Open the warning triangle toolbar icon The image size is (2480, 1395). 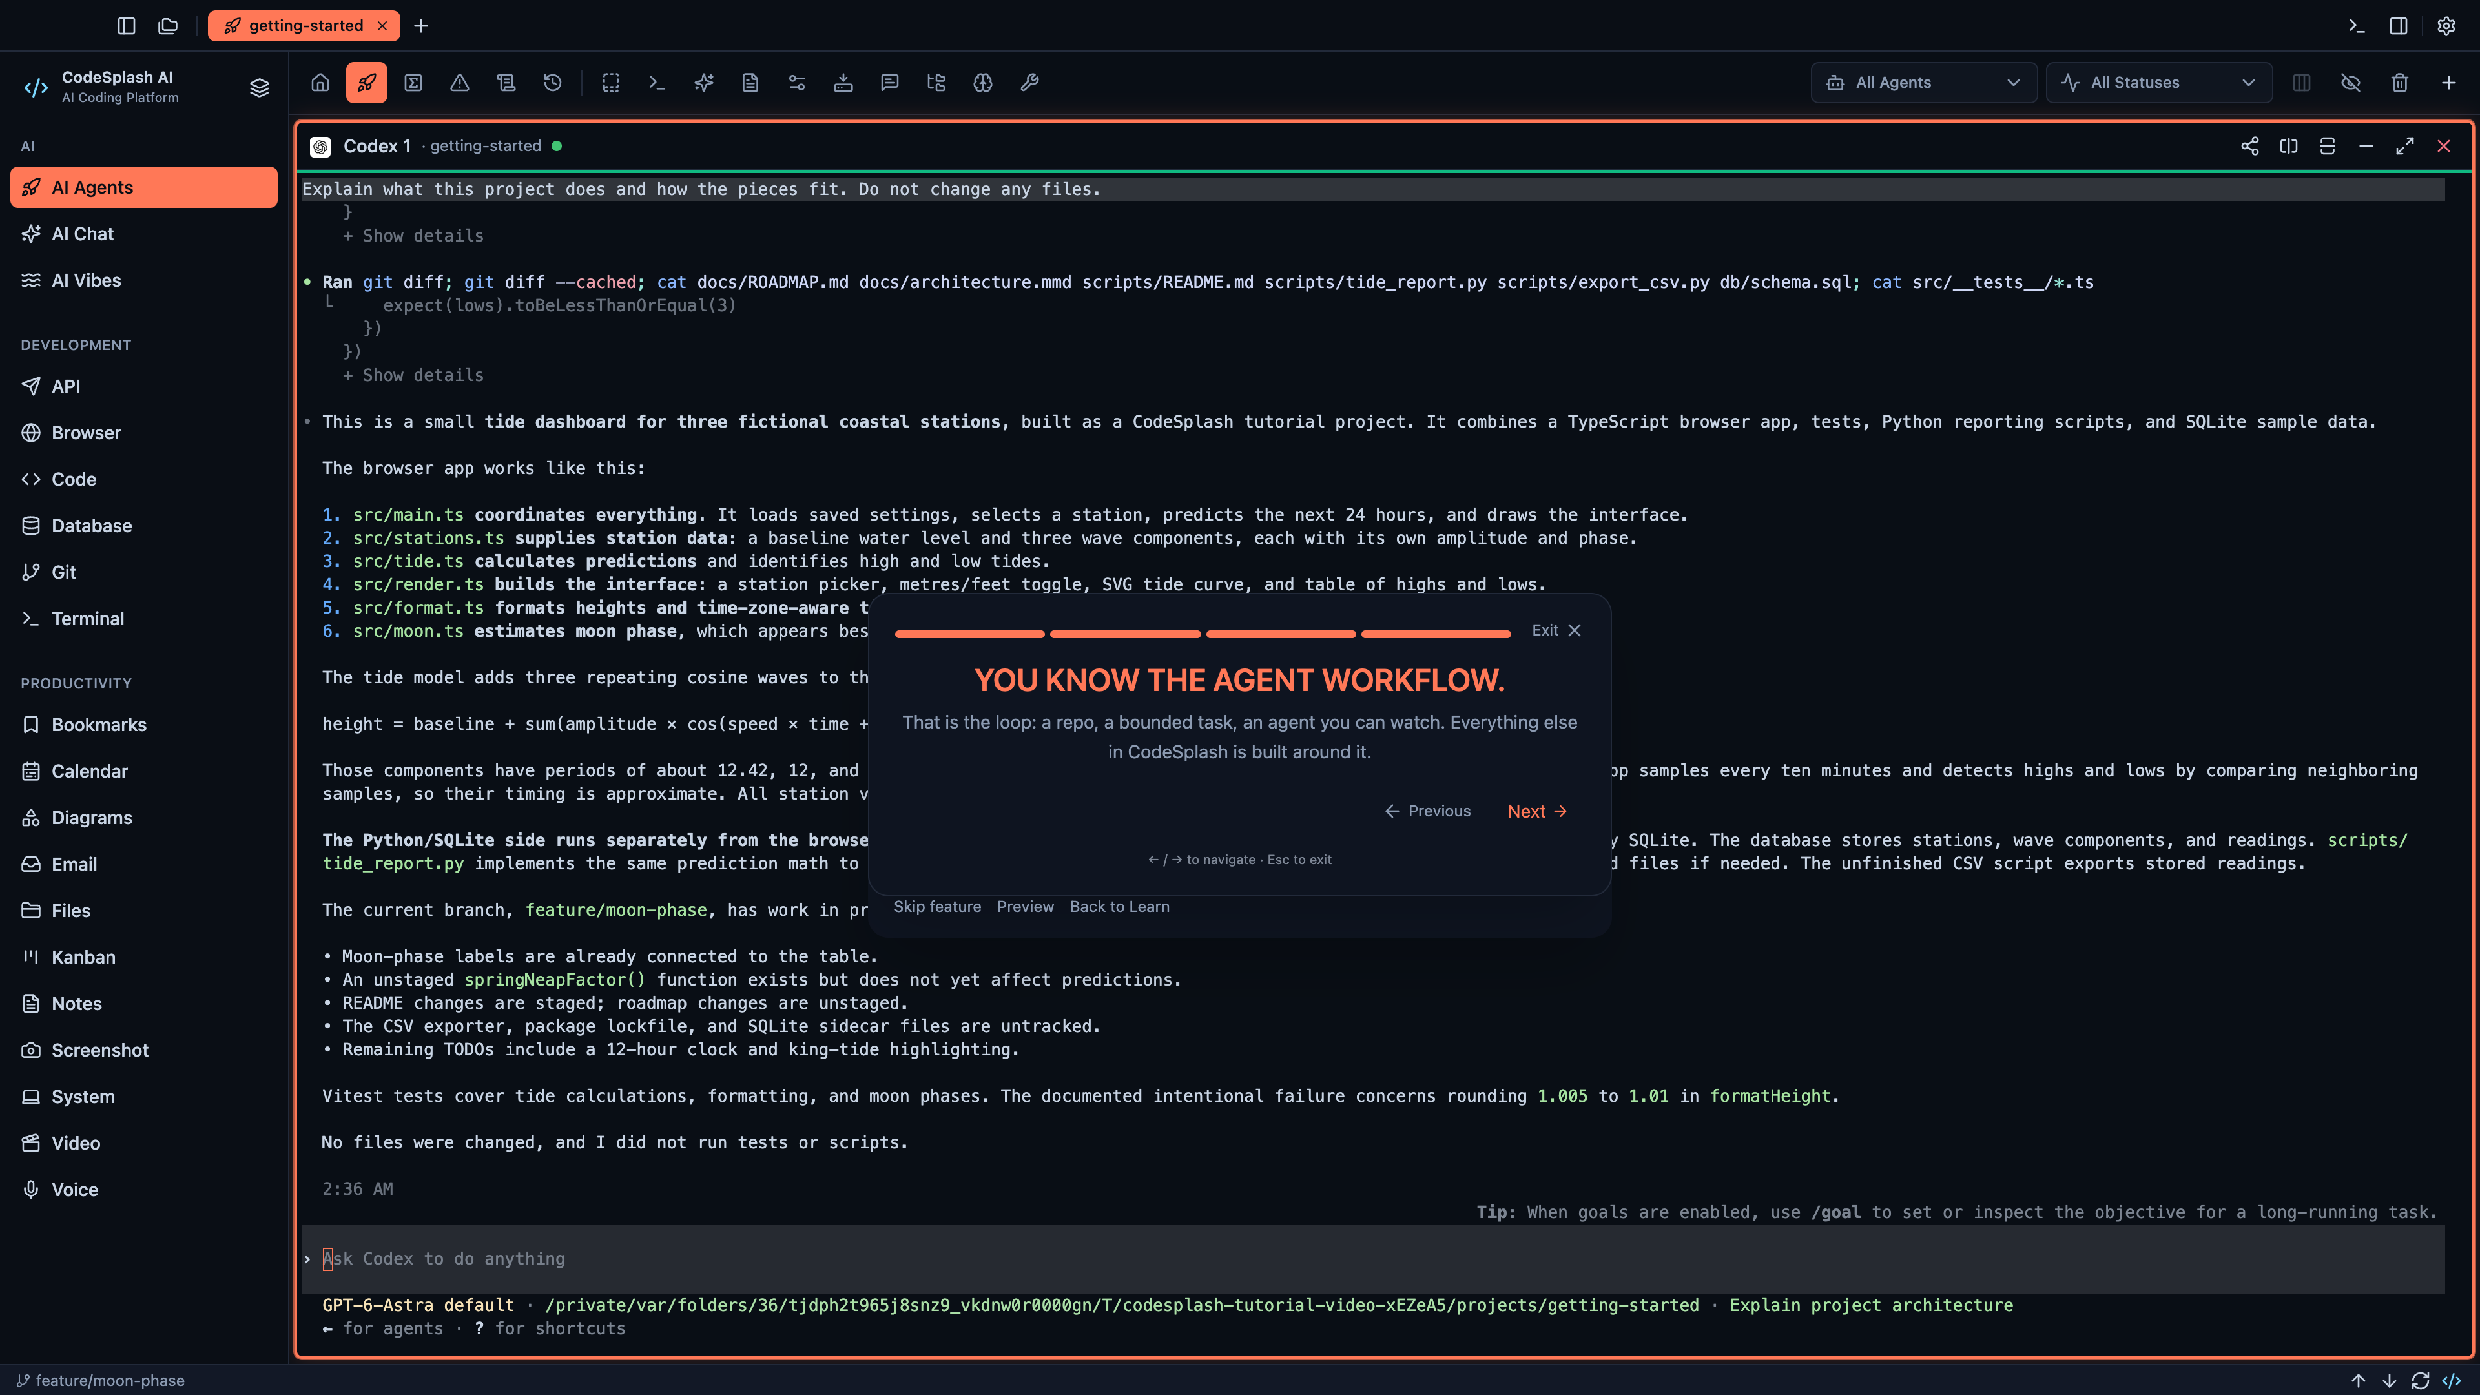[459, 83]
